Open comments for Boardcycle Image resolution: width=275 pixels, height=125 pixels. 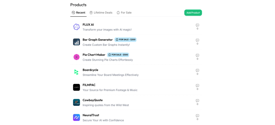click(197, 72)
